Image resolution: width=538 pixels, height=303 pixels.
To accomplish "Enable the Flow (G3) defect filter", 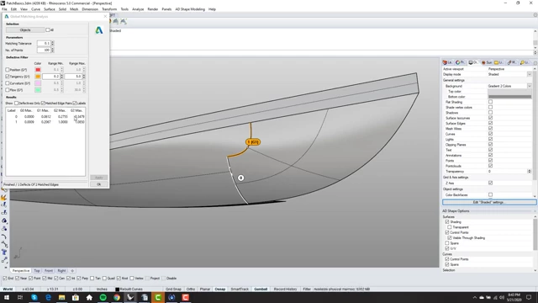I will 8,90.
